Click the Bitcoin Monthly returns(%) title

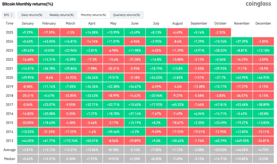pos(27,4)
